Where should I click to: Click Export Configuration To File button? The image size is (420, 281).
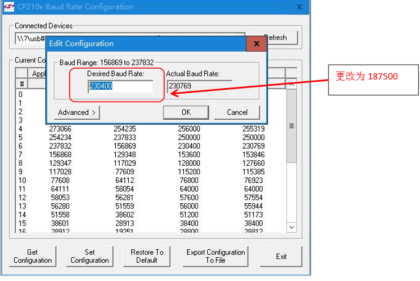click(216, 257)
